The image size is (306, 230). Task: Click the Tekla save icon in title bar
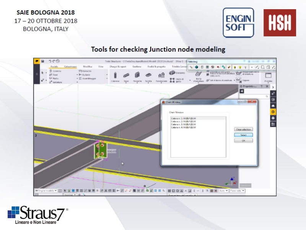click(42, 61)
